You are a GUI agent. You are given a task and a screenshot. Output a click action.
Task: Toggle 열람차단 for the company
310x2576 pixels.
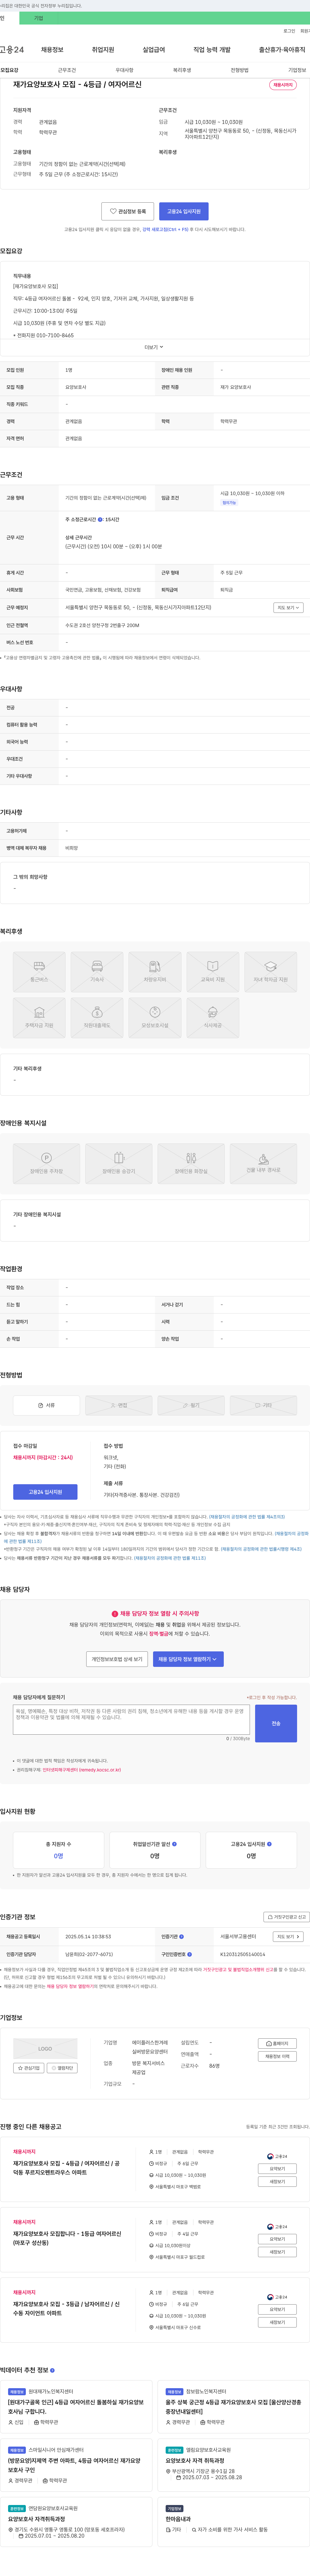pos(62,2068)
